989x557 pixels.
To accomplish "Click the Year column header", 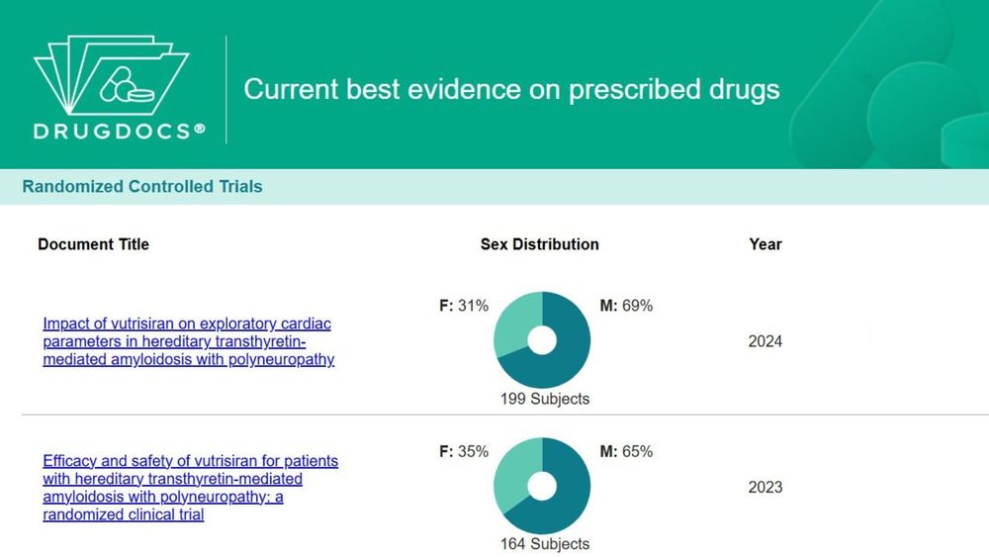I will [765, 244].
